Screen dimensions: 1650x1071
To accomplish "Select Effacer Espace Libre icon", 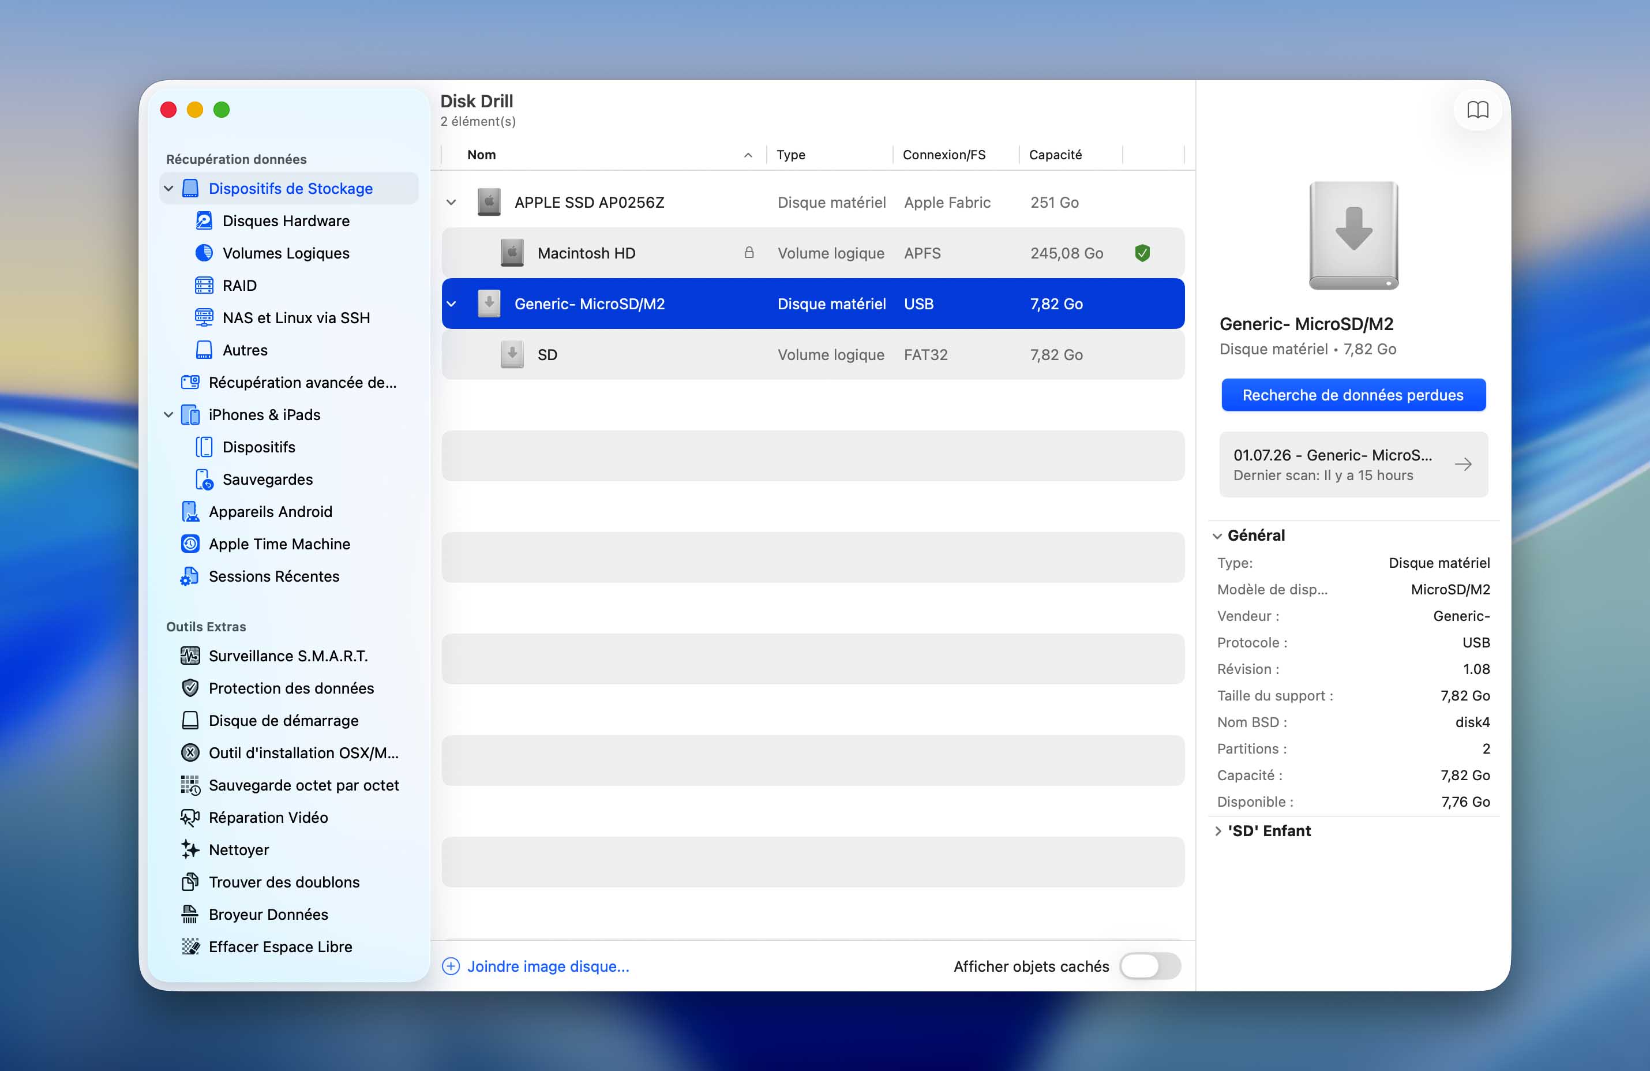I will point(190,946).
